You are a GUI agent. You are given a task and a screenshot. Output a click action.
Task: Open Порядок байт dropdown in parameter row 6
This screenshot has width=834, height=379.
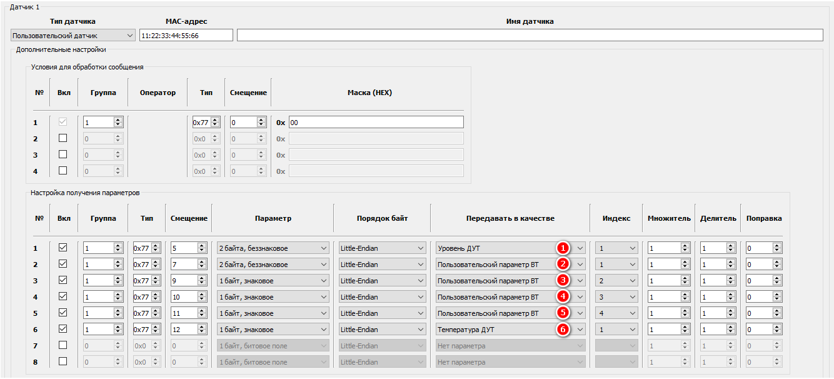pyautogui.click(x=382, y=330)
